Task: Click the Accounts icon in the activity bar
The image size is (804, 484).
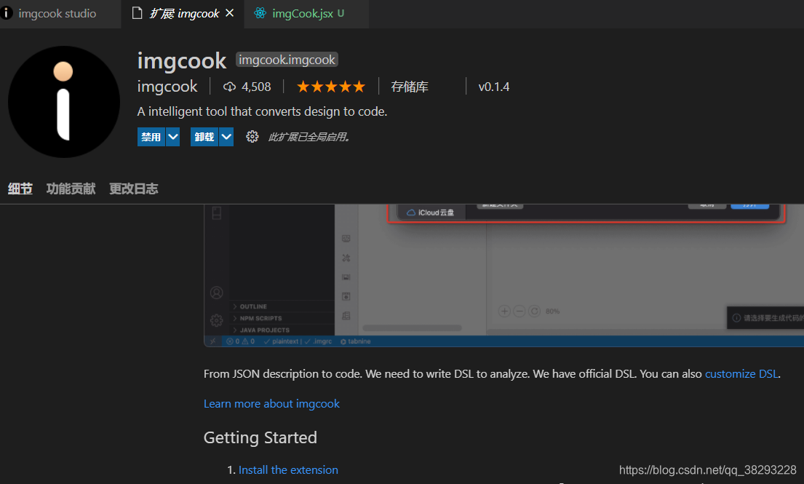Action: (216, 293)
